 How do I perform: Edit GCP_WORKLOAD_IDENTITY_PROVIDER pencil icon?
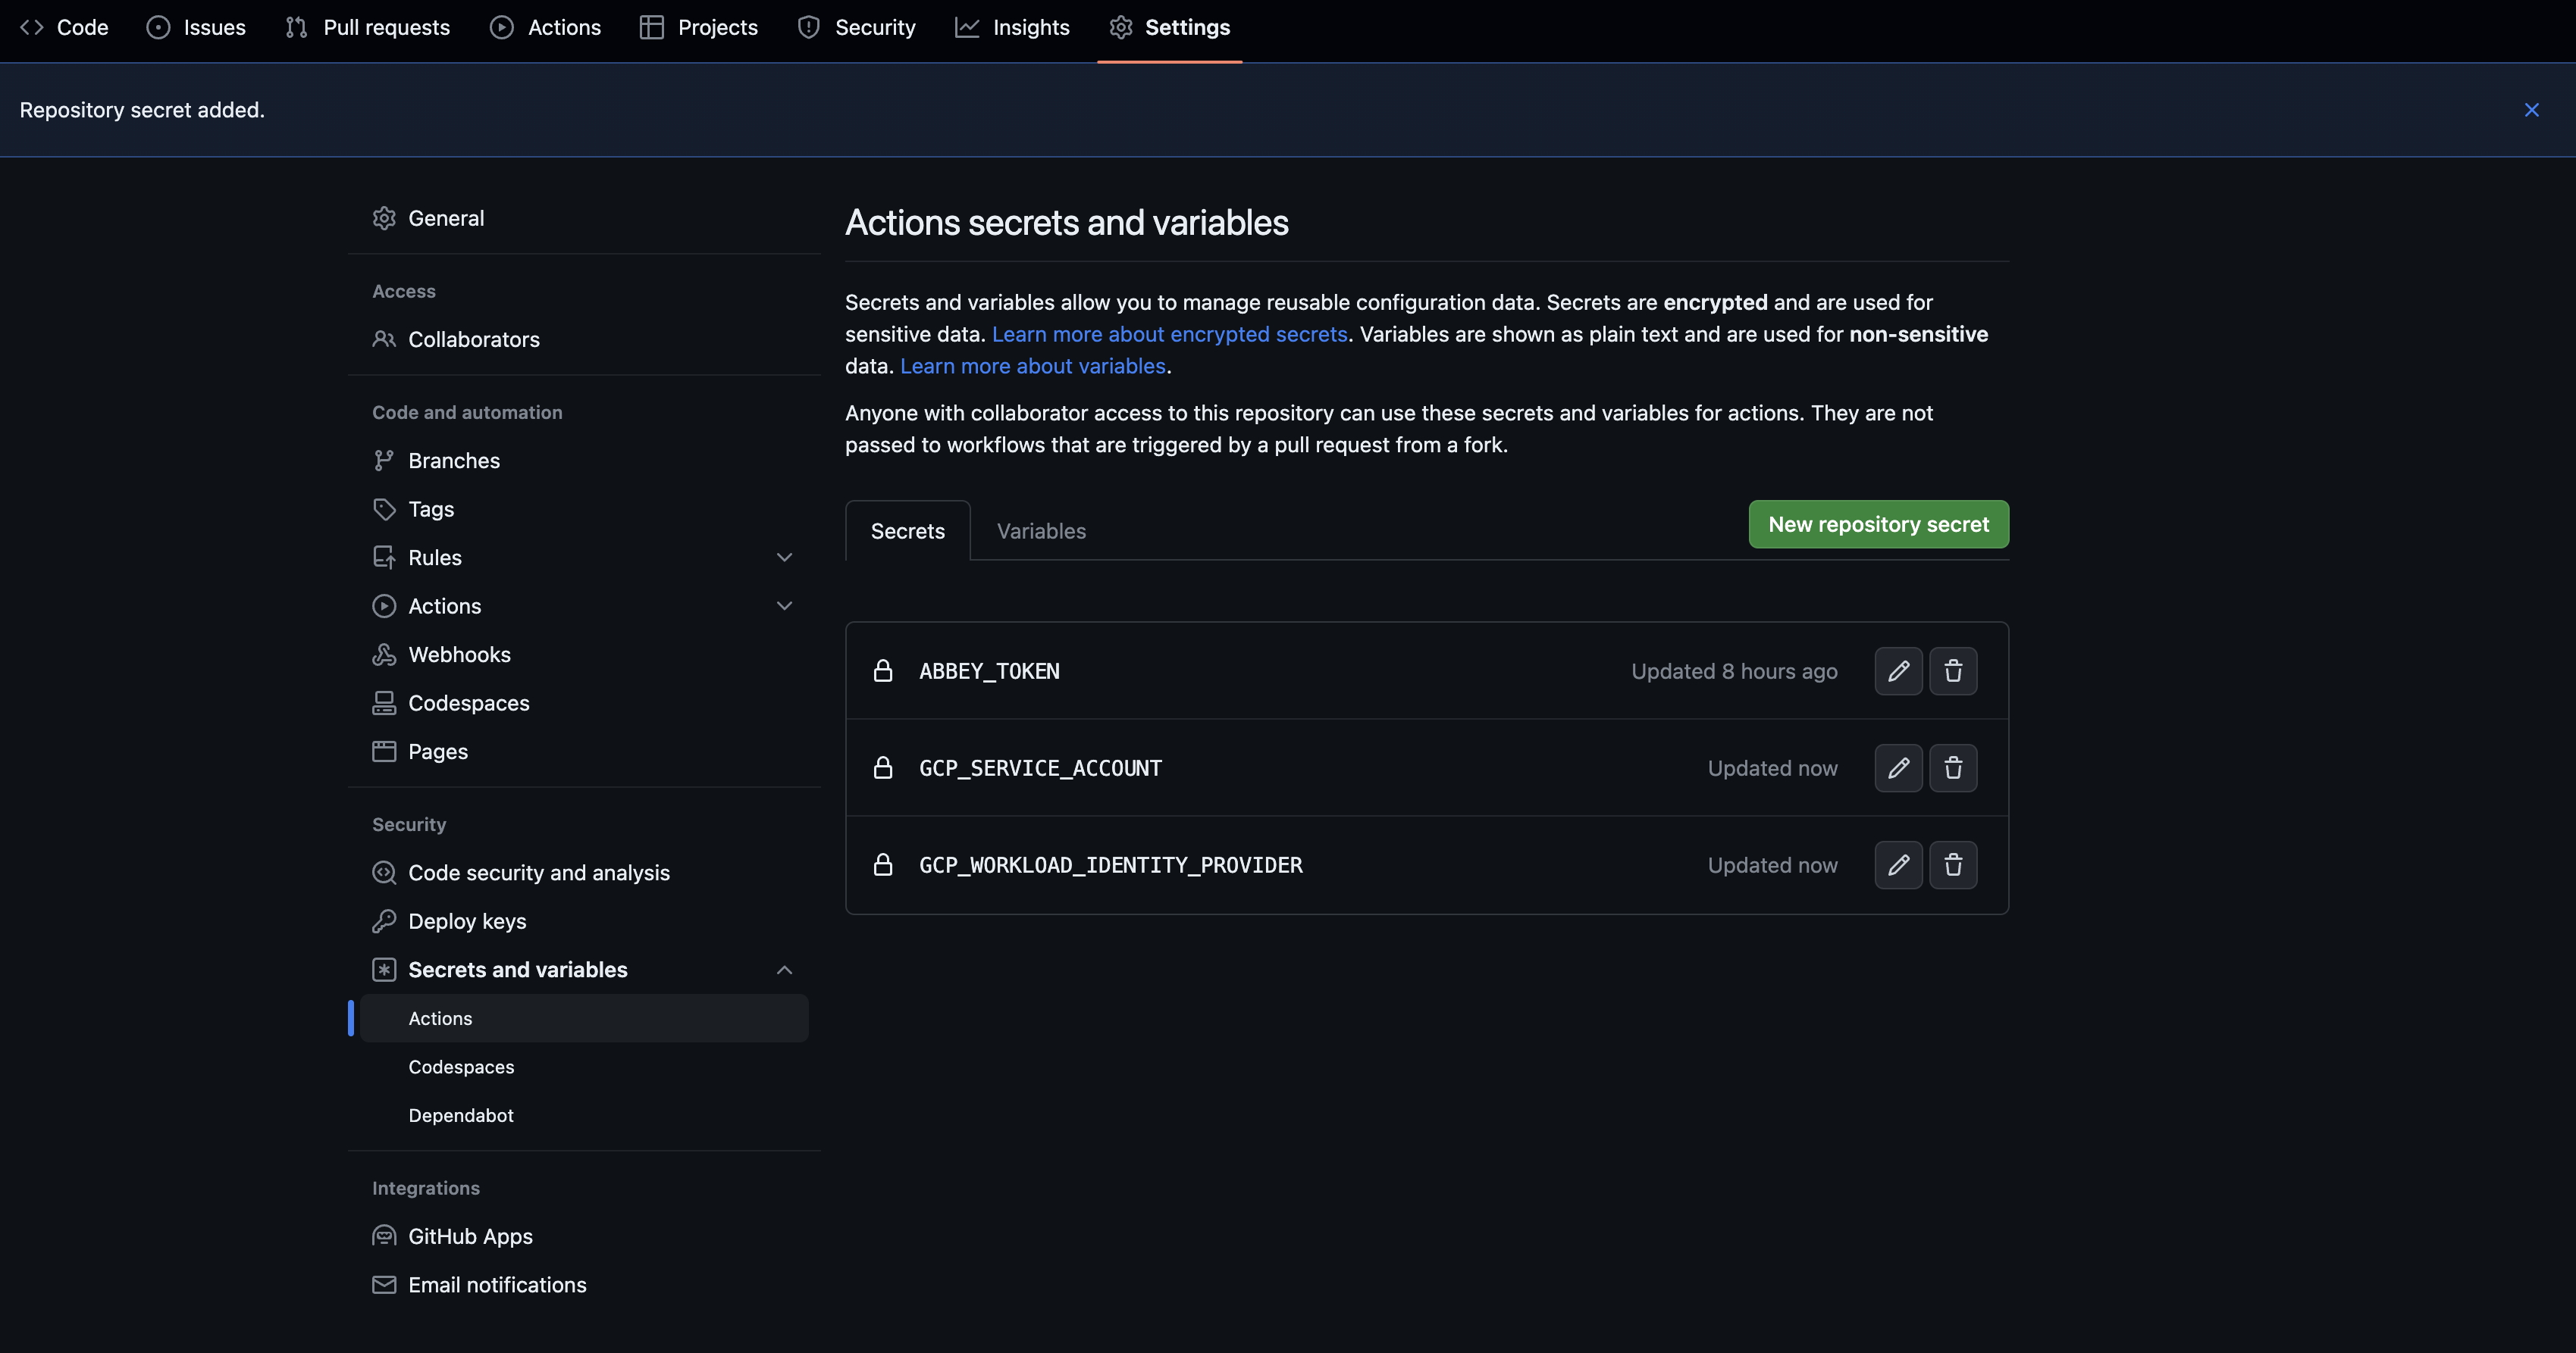(1898, 864)
